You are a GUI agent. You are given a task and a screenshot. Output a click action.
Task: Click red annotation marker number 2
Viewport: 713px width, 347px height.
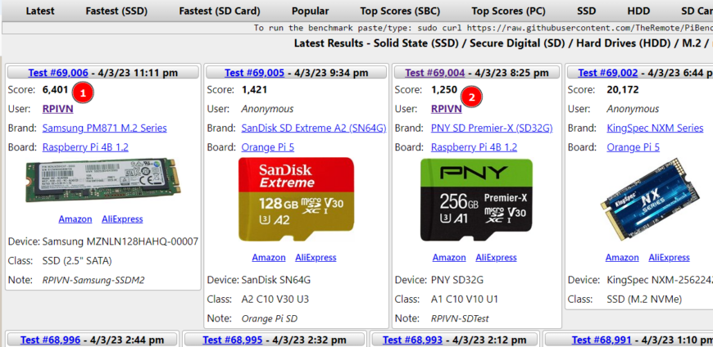pyautogui.click(x=471, y=96)
